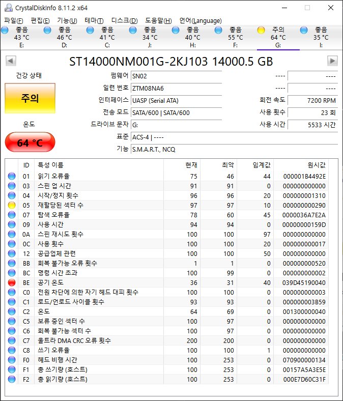The height and width of the screenshot is (401, 343).
Task: Click raw value 039D45190040
Action: [x=304, y=282]
